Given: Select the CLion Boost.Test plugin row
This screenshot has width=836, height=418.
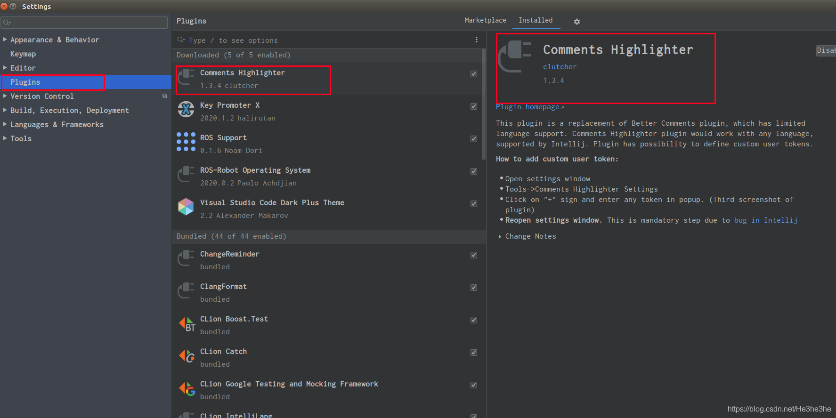Looking at the screenshot, I should point(327,325).
